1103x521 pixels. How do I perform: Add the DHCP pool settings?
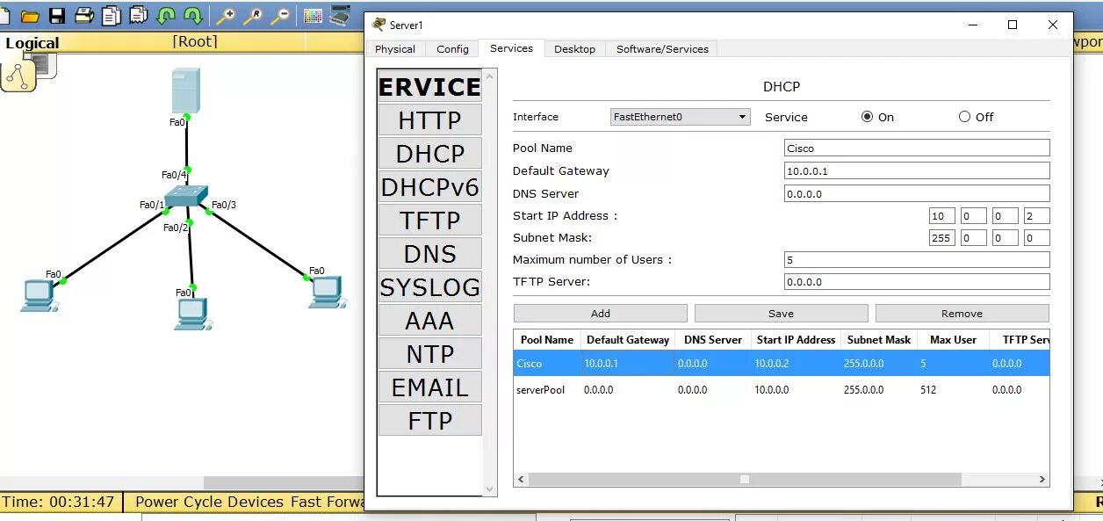click(600, 313)
